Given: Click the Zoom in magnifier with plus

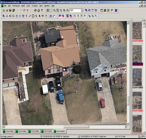Looking at the screenshot, I should pos(64,10).
